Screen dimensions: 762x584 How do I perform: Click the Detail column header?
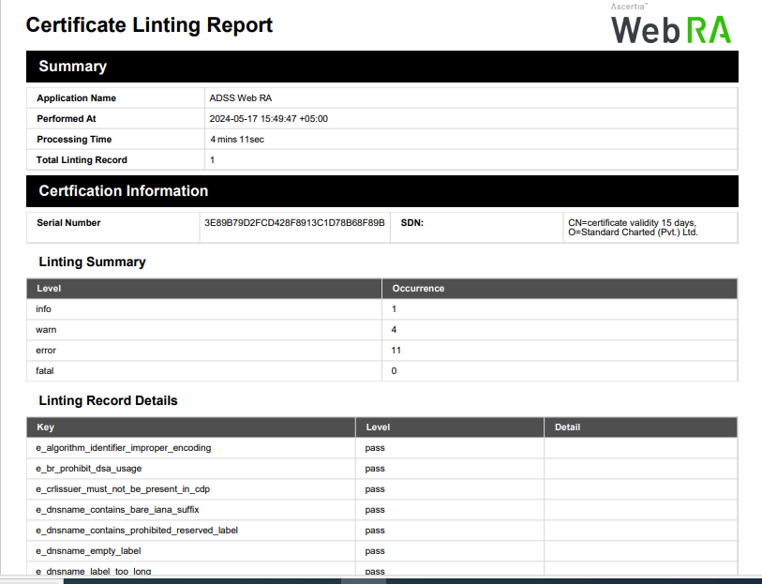point(567,427)
